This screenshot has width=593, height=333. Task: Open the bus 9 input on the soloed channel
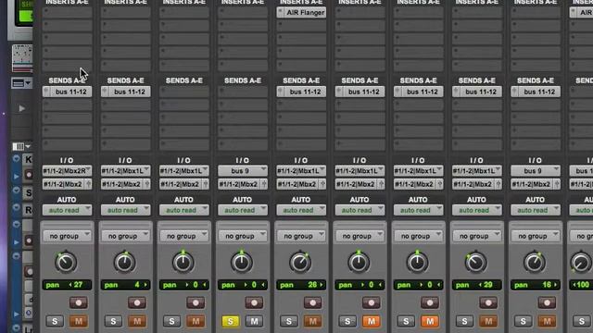tap(243, 170)
